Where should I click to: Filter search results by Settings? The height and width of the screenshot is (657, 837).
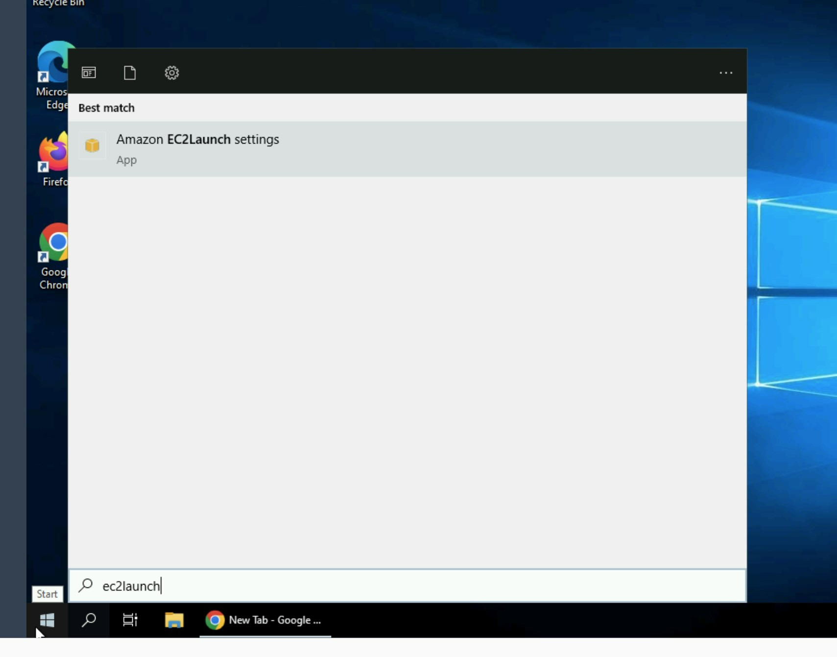pos(171,73)
